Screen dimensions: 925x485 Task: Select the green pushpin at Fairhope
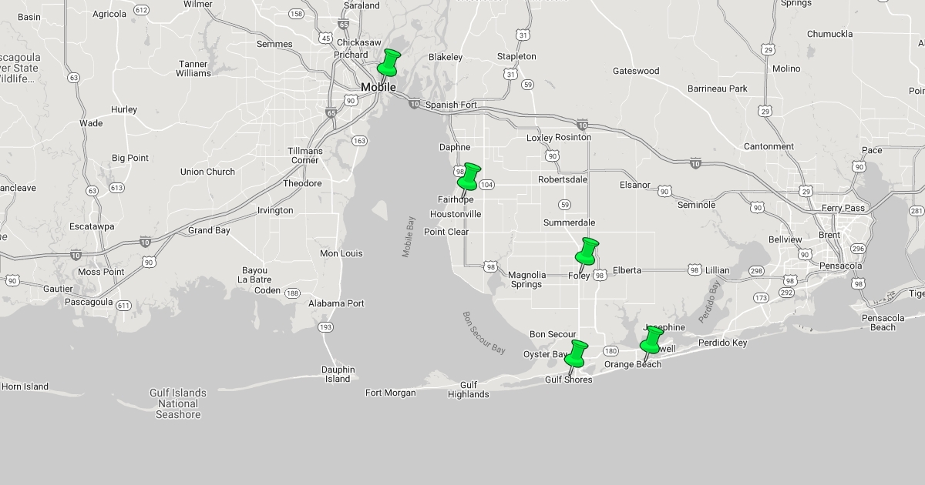pyautogui.click(x=469, y=176)
